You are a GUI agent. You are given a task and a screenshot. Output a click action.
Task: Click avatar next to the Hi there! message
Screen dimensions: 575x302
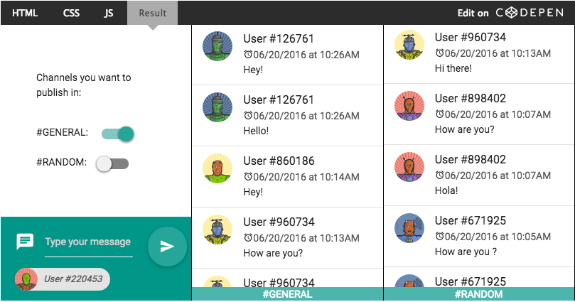tap(409, 45)
